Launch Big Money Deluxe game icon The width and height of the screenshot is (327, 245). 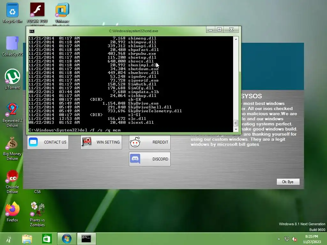pos(12,148)
